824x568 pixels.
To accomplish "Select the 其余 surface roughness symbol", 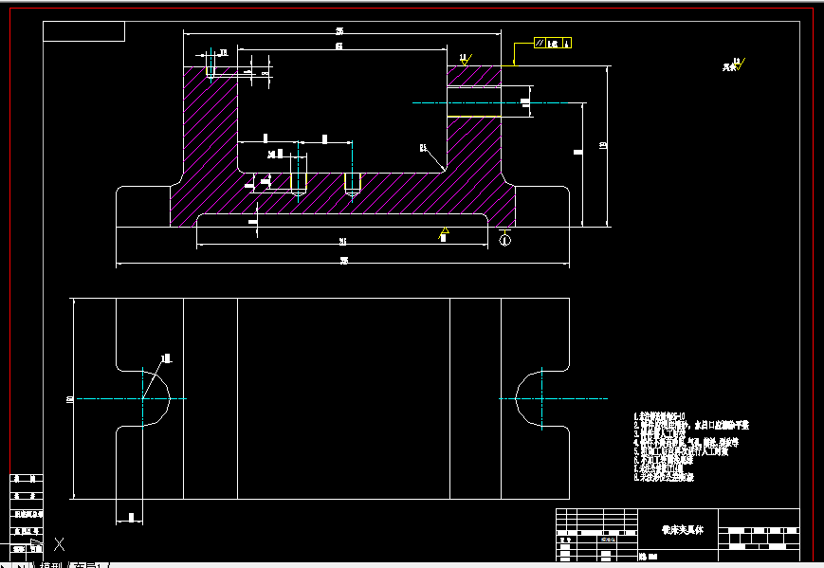I will [x=734, y=64].
